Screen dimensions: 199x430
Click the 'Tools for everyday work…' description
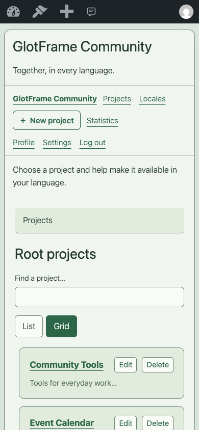click(x=73, y=383)
